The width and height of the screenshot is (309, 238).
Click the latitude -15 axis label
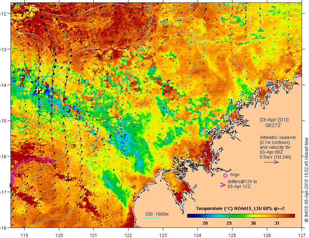(4, 120)
